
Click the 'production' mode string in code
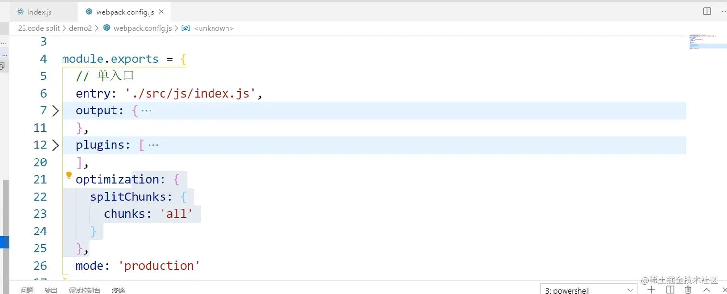tap(159, 266)
